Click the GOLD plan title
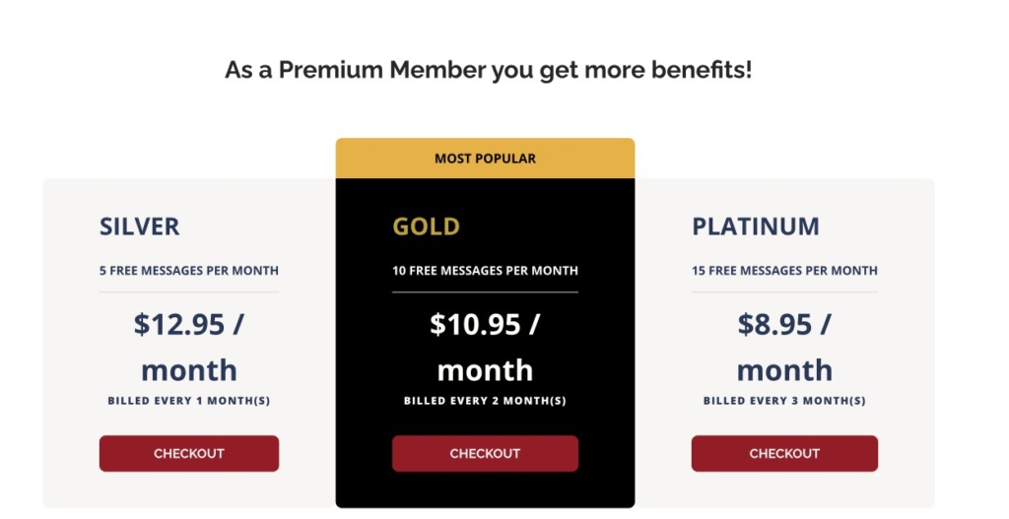 click(x=426, y=227)
